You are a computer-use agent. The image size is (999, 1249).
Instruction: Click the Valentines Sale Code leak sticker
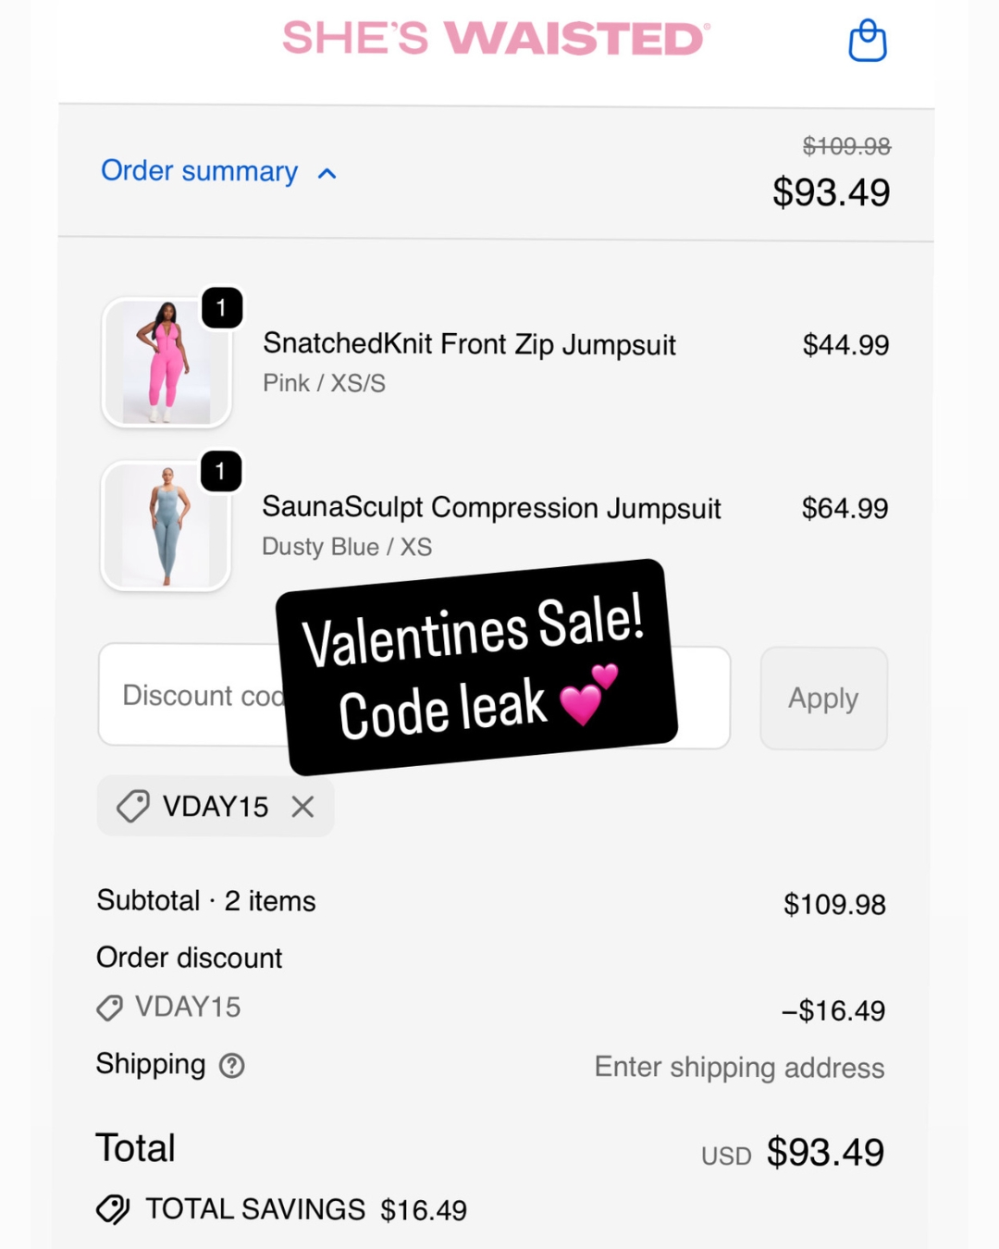(476, 668)
